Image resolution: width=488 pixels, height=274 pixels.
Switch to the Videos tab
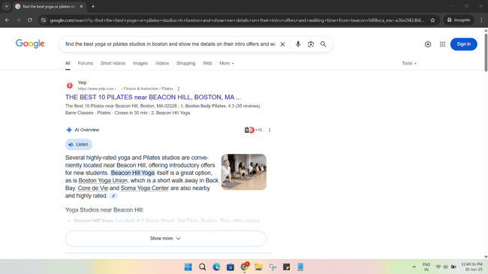[162, 63]
